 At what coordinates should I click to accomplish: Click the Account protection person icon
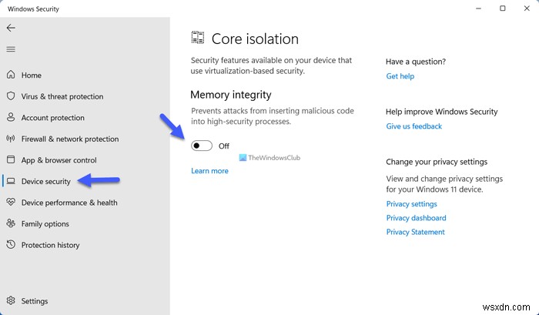(x=11, y=118)
